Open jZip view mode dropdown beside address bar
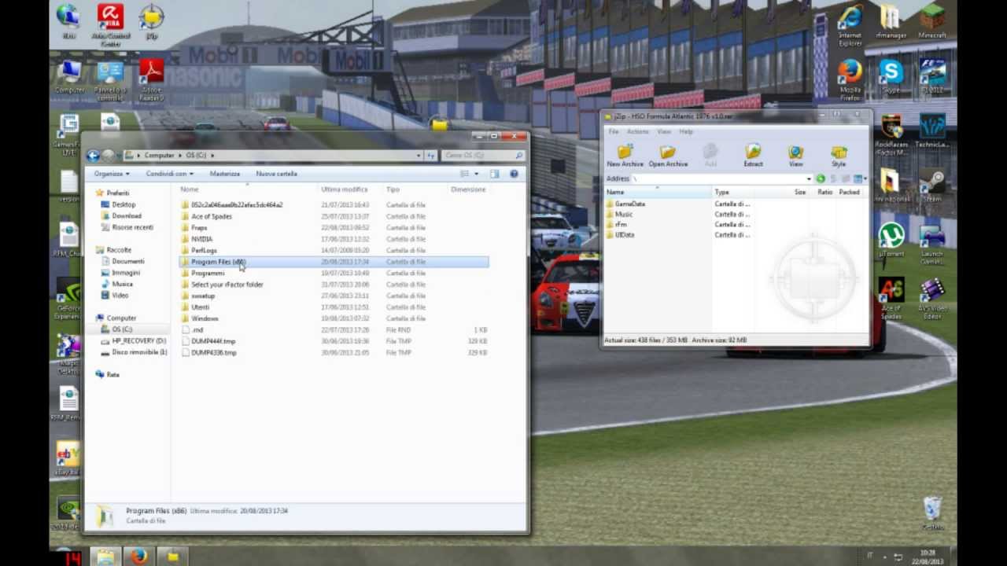This screenshot has width=1007, height=566. click(x=861, y=179)
